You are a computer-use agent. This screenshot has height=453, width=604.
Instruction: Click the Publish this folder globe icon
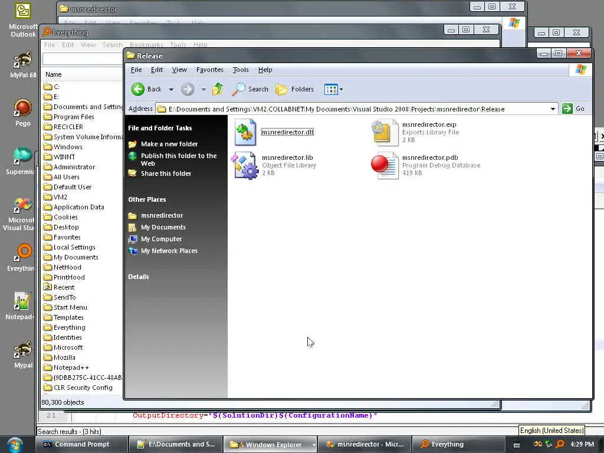[133, 156]
